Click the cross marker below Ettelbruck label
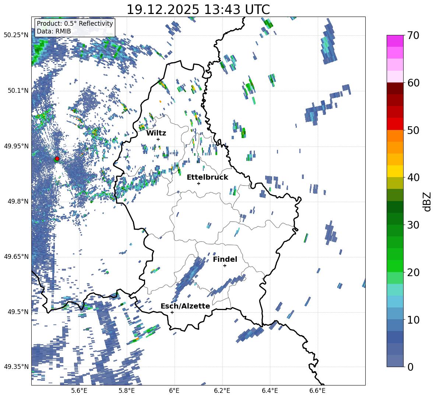The width and height of the screenshot is (436, 398). 198,183
